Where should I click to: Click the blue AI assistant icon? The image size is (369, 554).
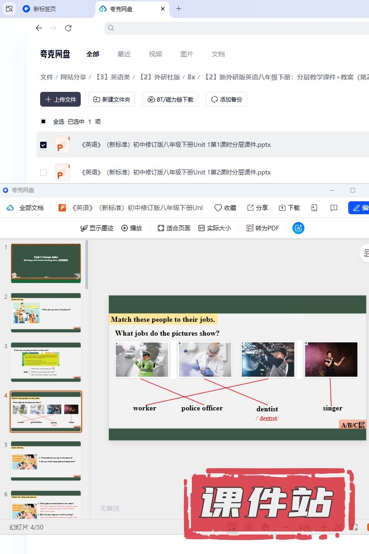[298, 228]
